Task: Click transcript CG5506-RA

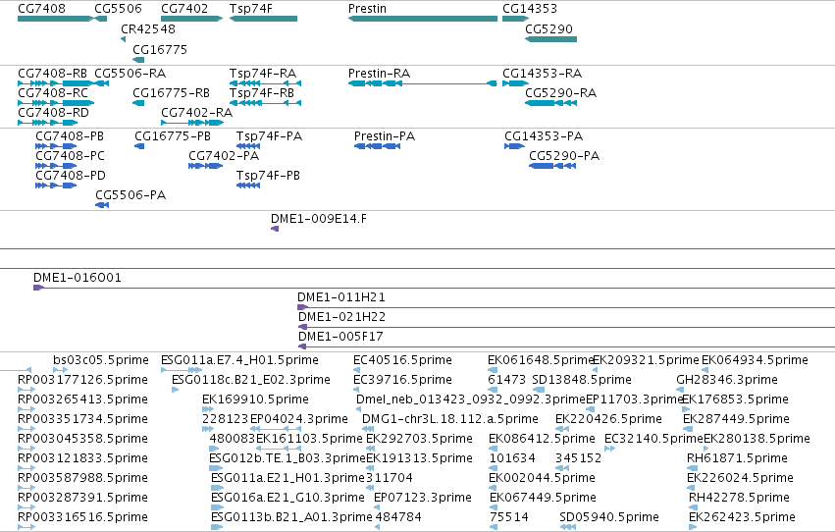Action: (130, 74)
